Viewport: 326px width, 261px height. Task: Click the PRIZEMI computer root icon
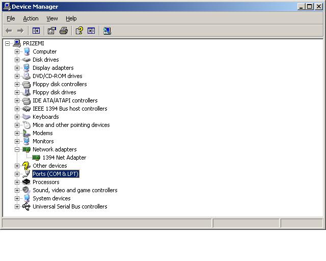(17, 43)
